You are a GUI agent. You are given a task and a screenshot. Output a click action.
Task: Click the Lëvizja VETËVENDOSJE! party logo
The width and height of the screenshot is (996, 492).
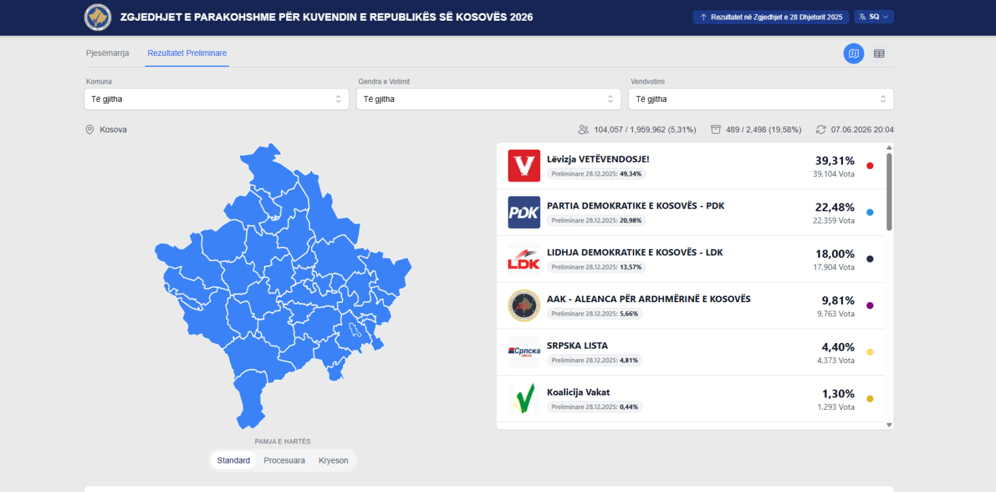click(524, 166)
